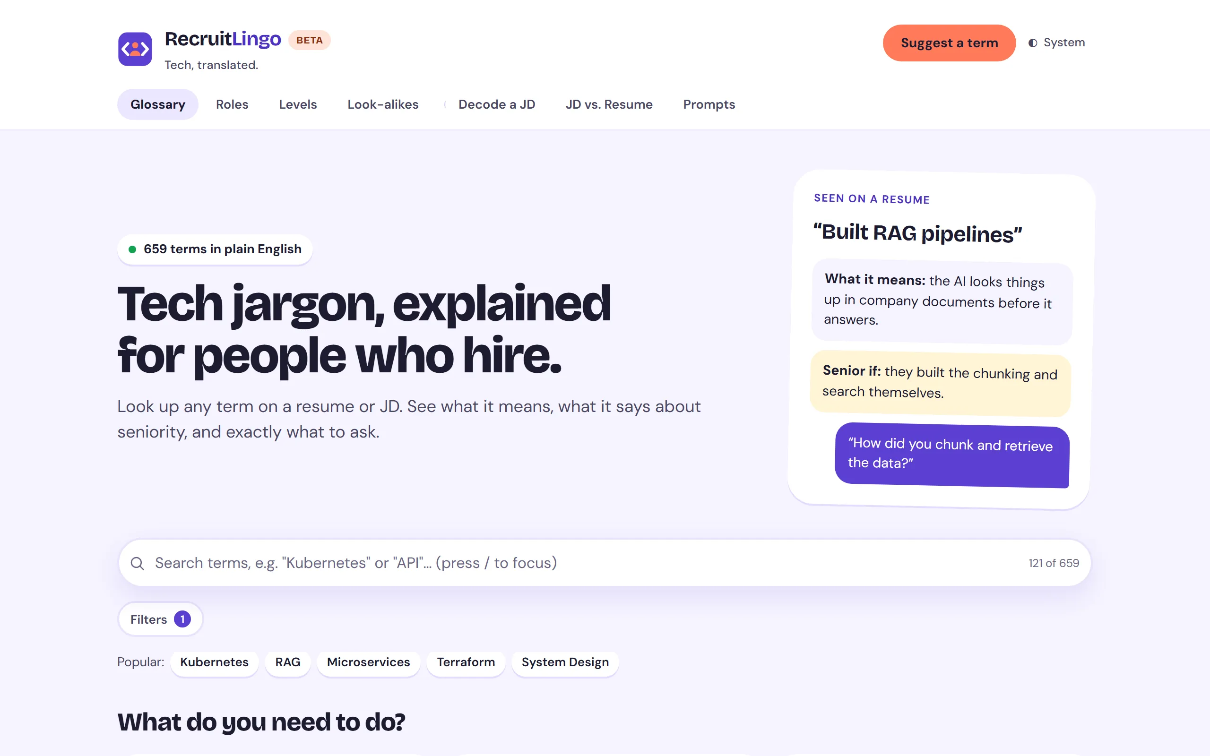Click the search magnifier icon
1210x756 pixels.
click(x=138, y=564)
